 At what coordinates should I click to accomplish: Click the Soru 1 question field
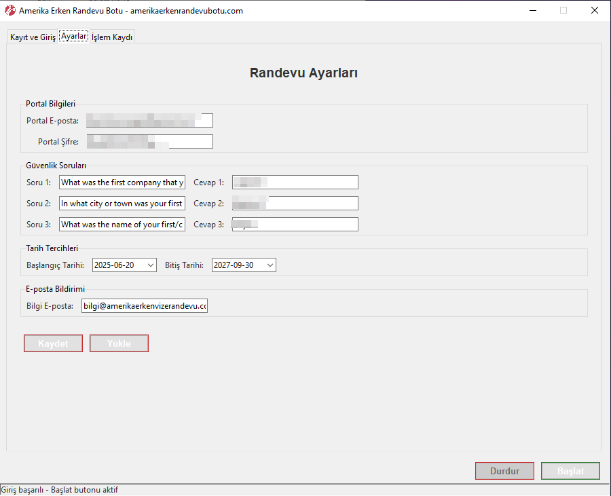tap(122, 183)
